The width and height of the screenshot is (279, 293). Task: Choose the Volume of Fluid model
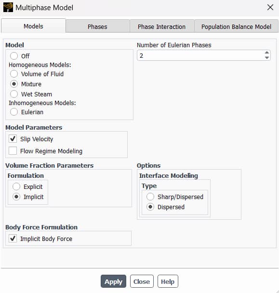coord(14,74)
